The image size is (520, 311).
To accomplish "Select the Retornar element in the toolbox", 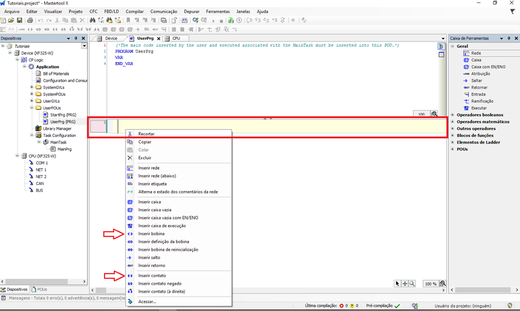I will [479, 87].
